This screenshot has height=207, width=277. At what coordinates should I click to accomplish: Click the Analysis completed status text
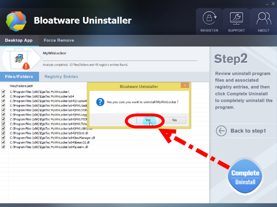pyautogui.click(x=85, y=65)
